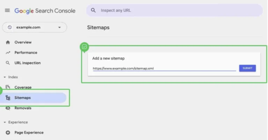The height and width of the screenshot is (140, 268).
Task: Open the Performance report
Action: click(26, 53)
